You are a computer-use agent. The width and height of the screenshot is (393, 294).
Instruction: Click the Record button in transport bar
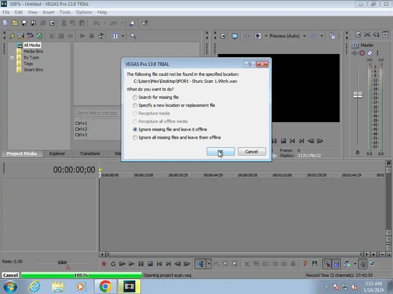point(104,264)
